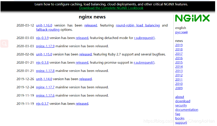Open r.subrequest() link in njs-0.3.9 entry
The width and height of the screenshot is (217, 126).
tap(144, 38)
